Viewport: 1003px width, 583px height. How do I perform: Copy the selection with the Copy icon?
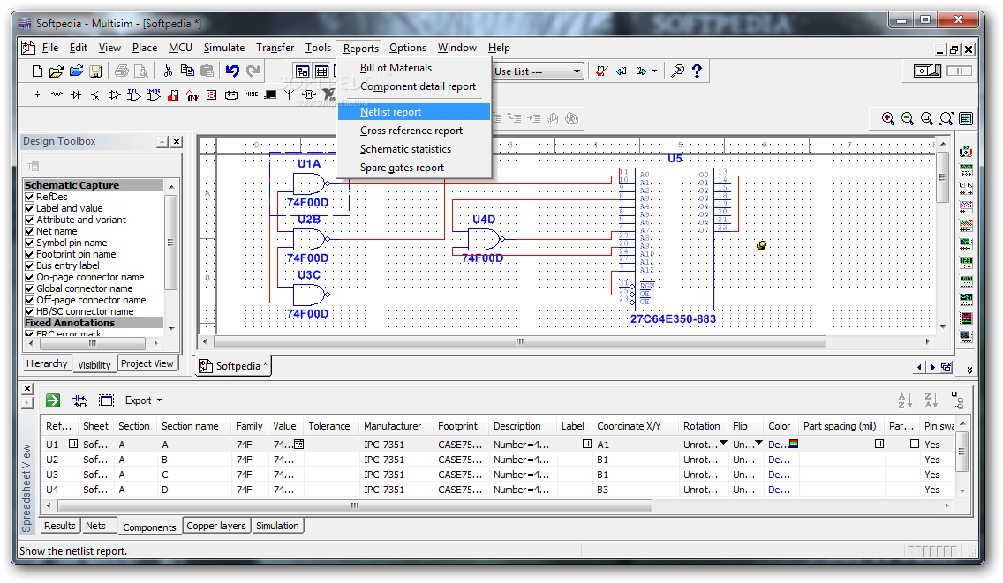tap(187, 71)
